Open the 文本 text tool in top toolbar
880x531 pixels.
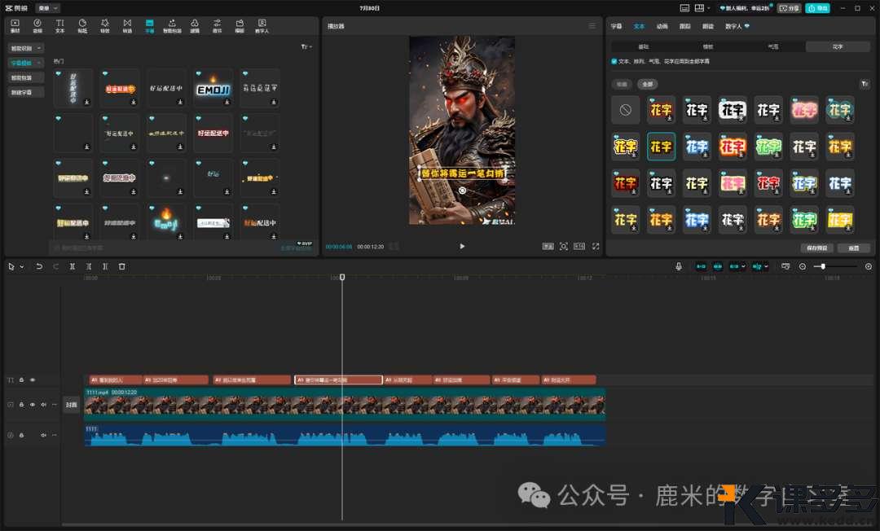coord(60,26)
